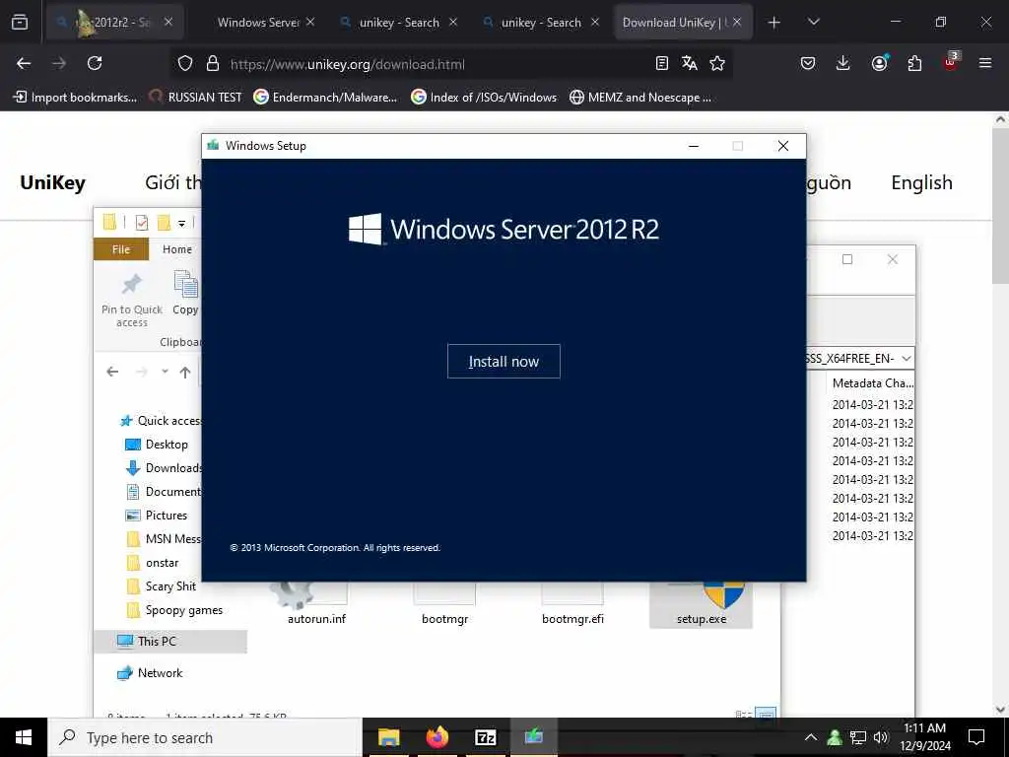Viewport: 1009px width, 757px height.
Task: Select Quick access in navigation pane
Action: [161, 420]
